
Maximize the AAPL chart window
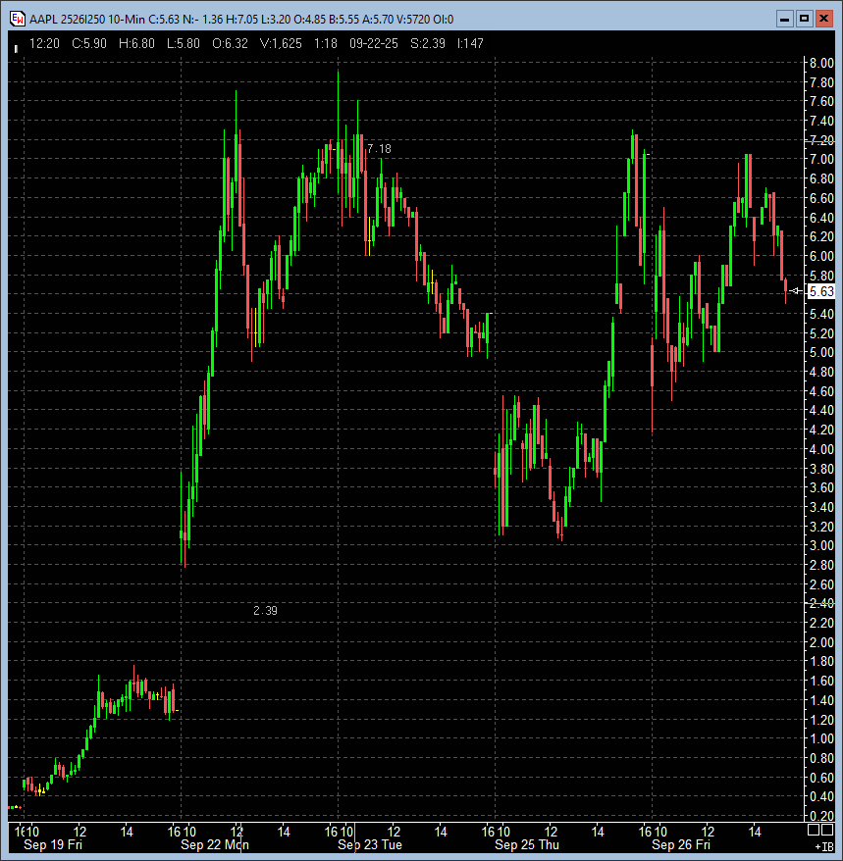pyautogui.click(x=804, y=18)
